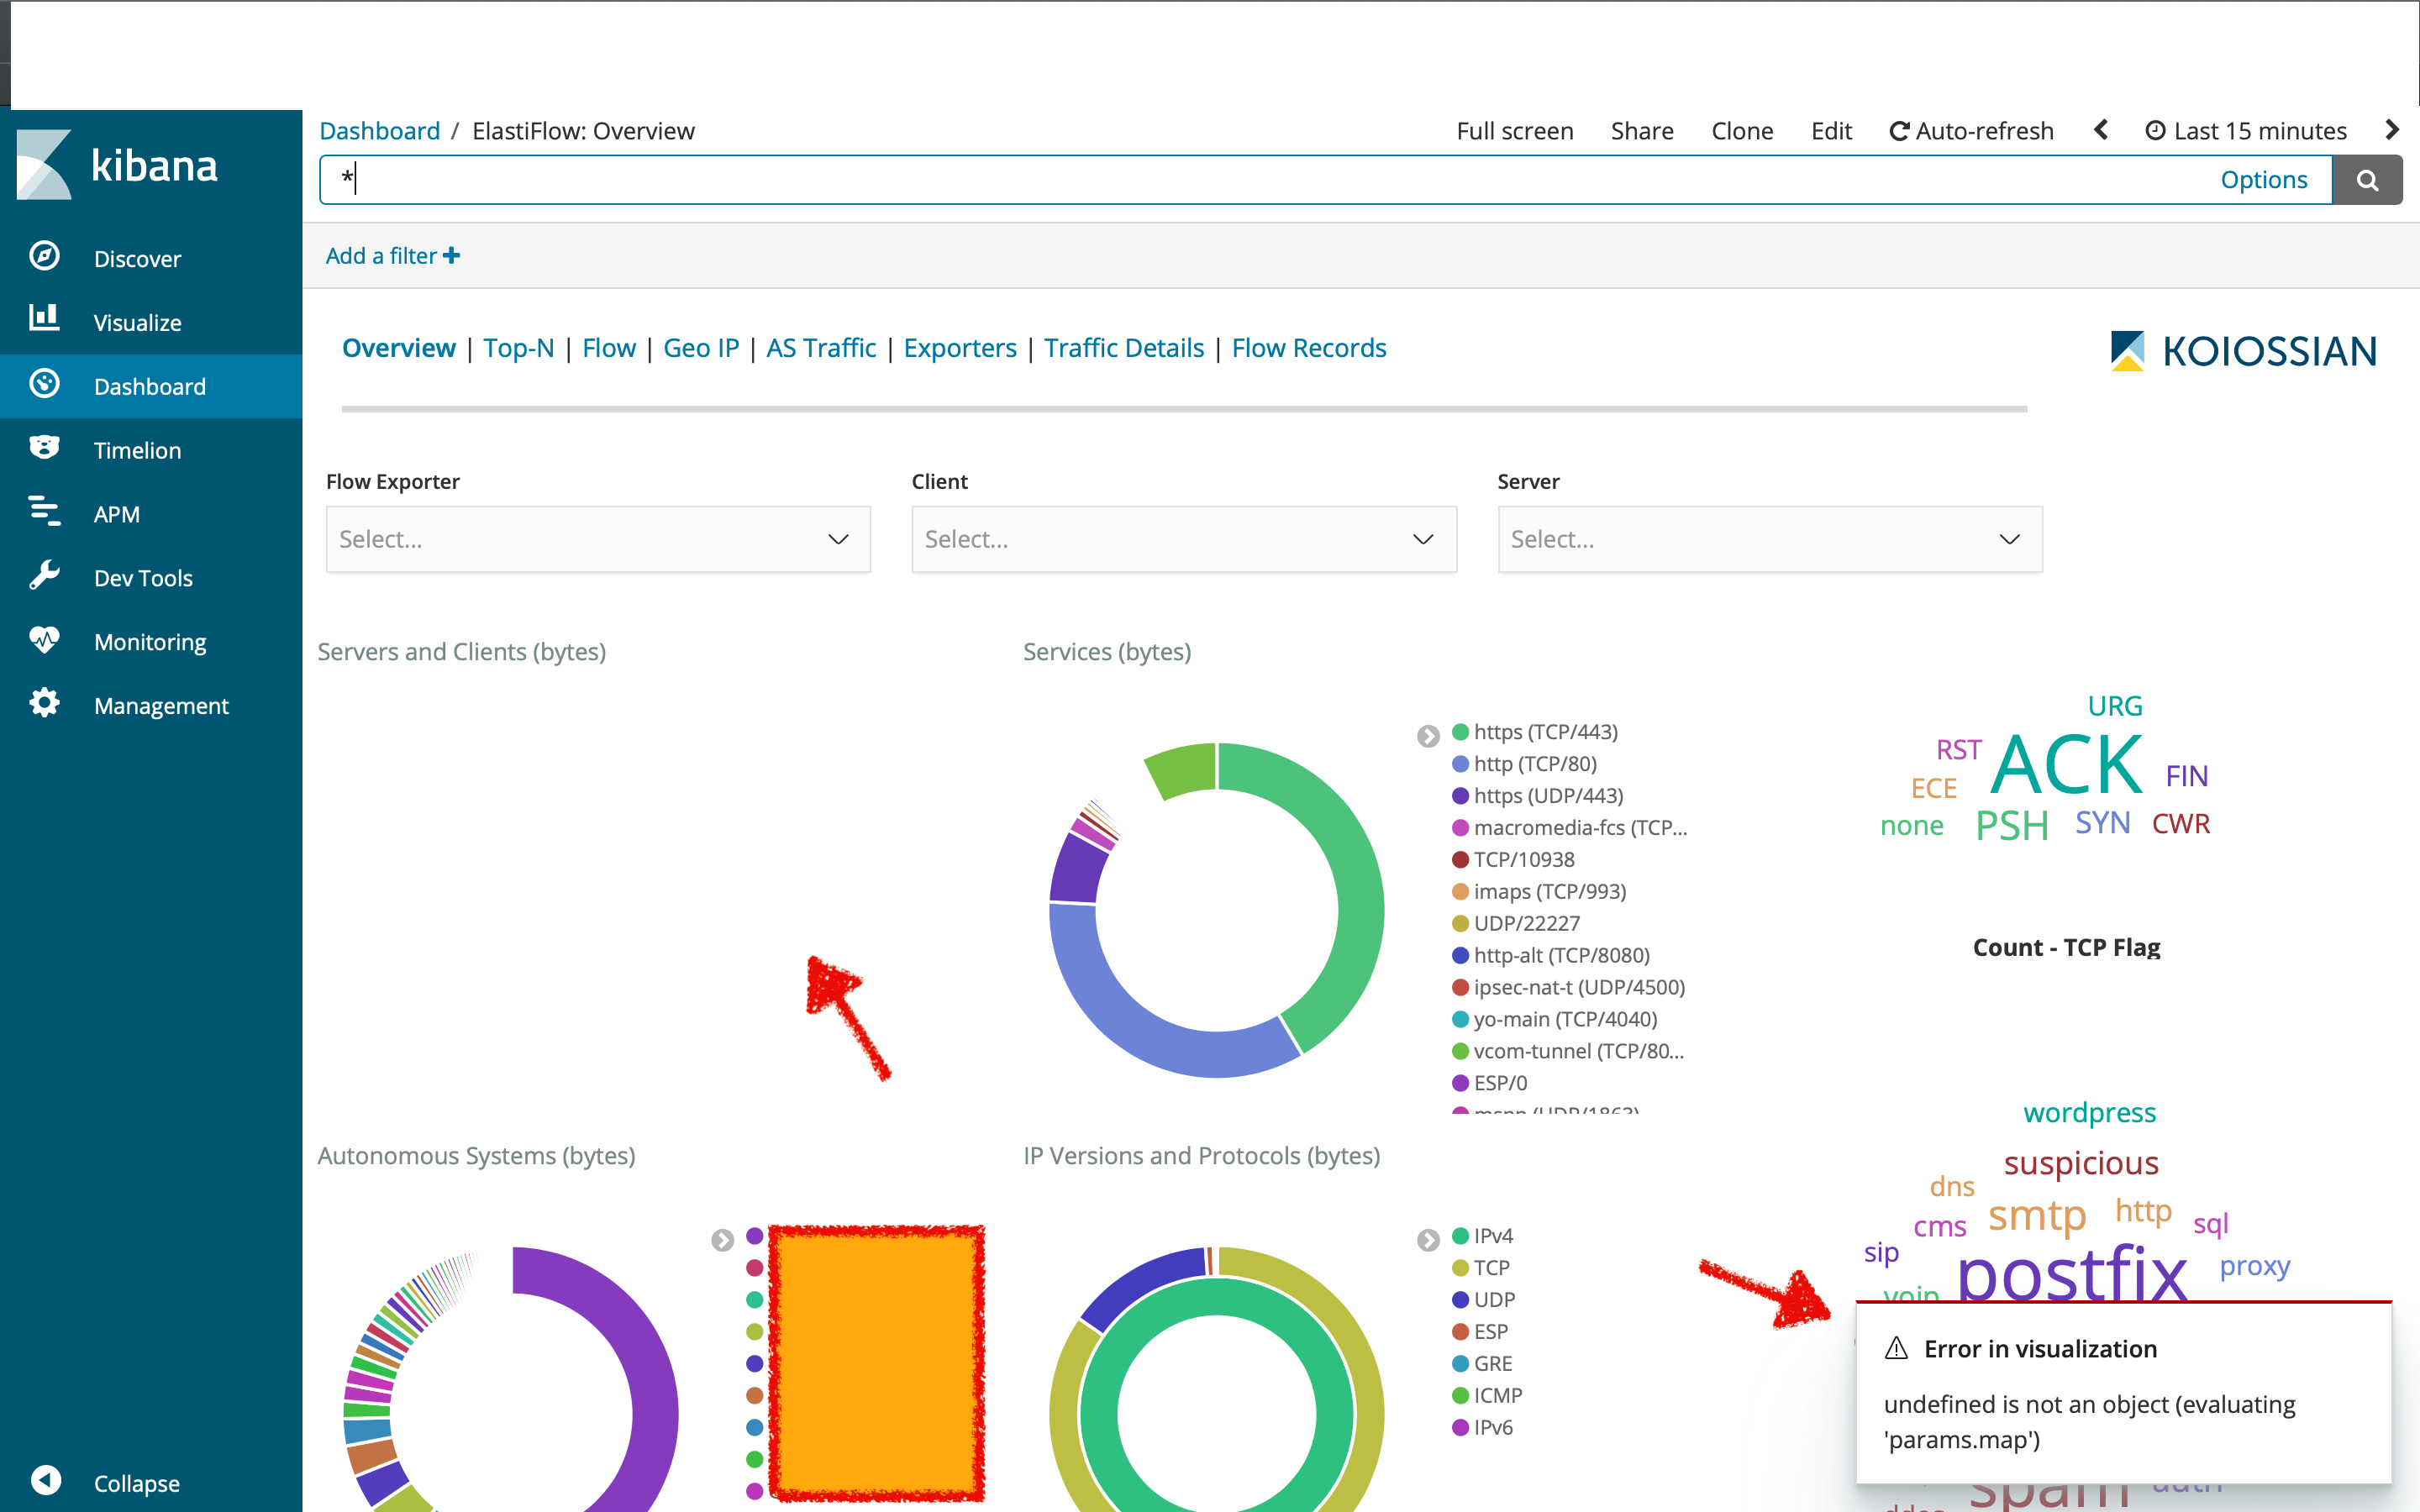Image resolution: width=2420 pixels, height=1512 pixels.
Task: Click the https (TCP/443) legend color dot
Action: (1460, 731)
